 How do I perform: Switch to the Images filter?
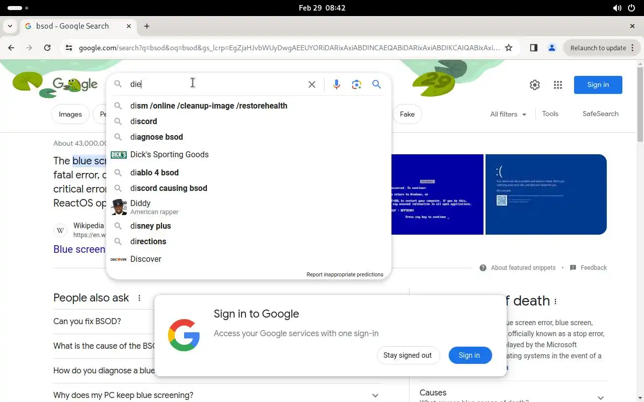click(70, 114)
